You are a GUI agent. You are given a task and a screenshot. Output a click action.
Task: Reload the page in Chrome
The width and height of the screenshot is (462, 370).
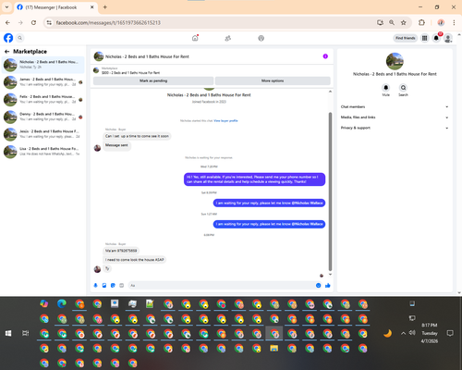pos(33,22)
